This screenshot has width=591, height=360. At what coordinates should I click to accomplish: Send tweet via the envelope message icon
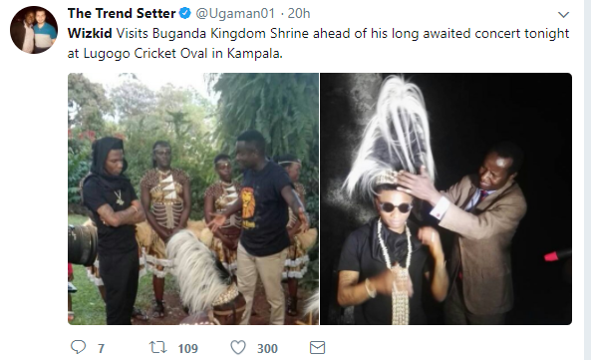tap(317, 348)
